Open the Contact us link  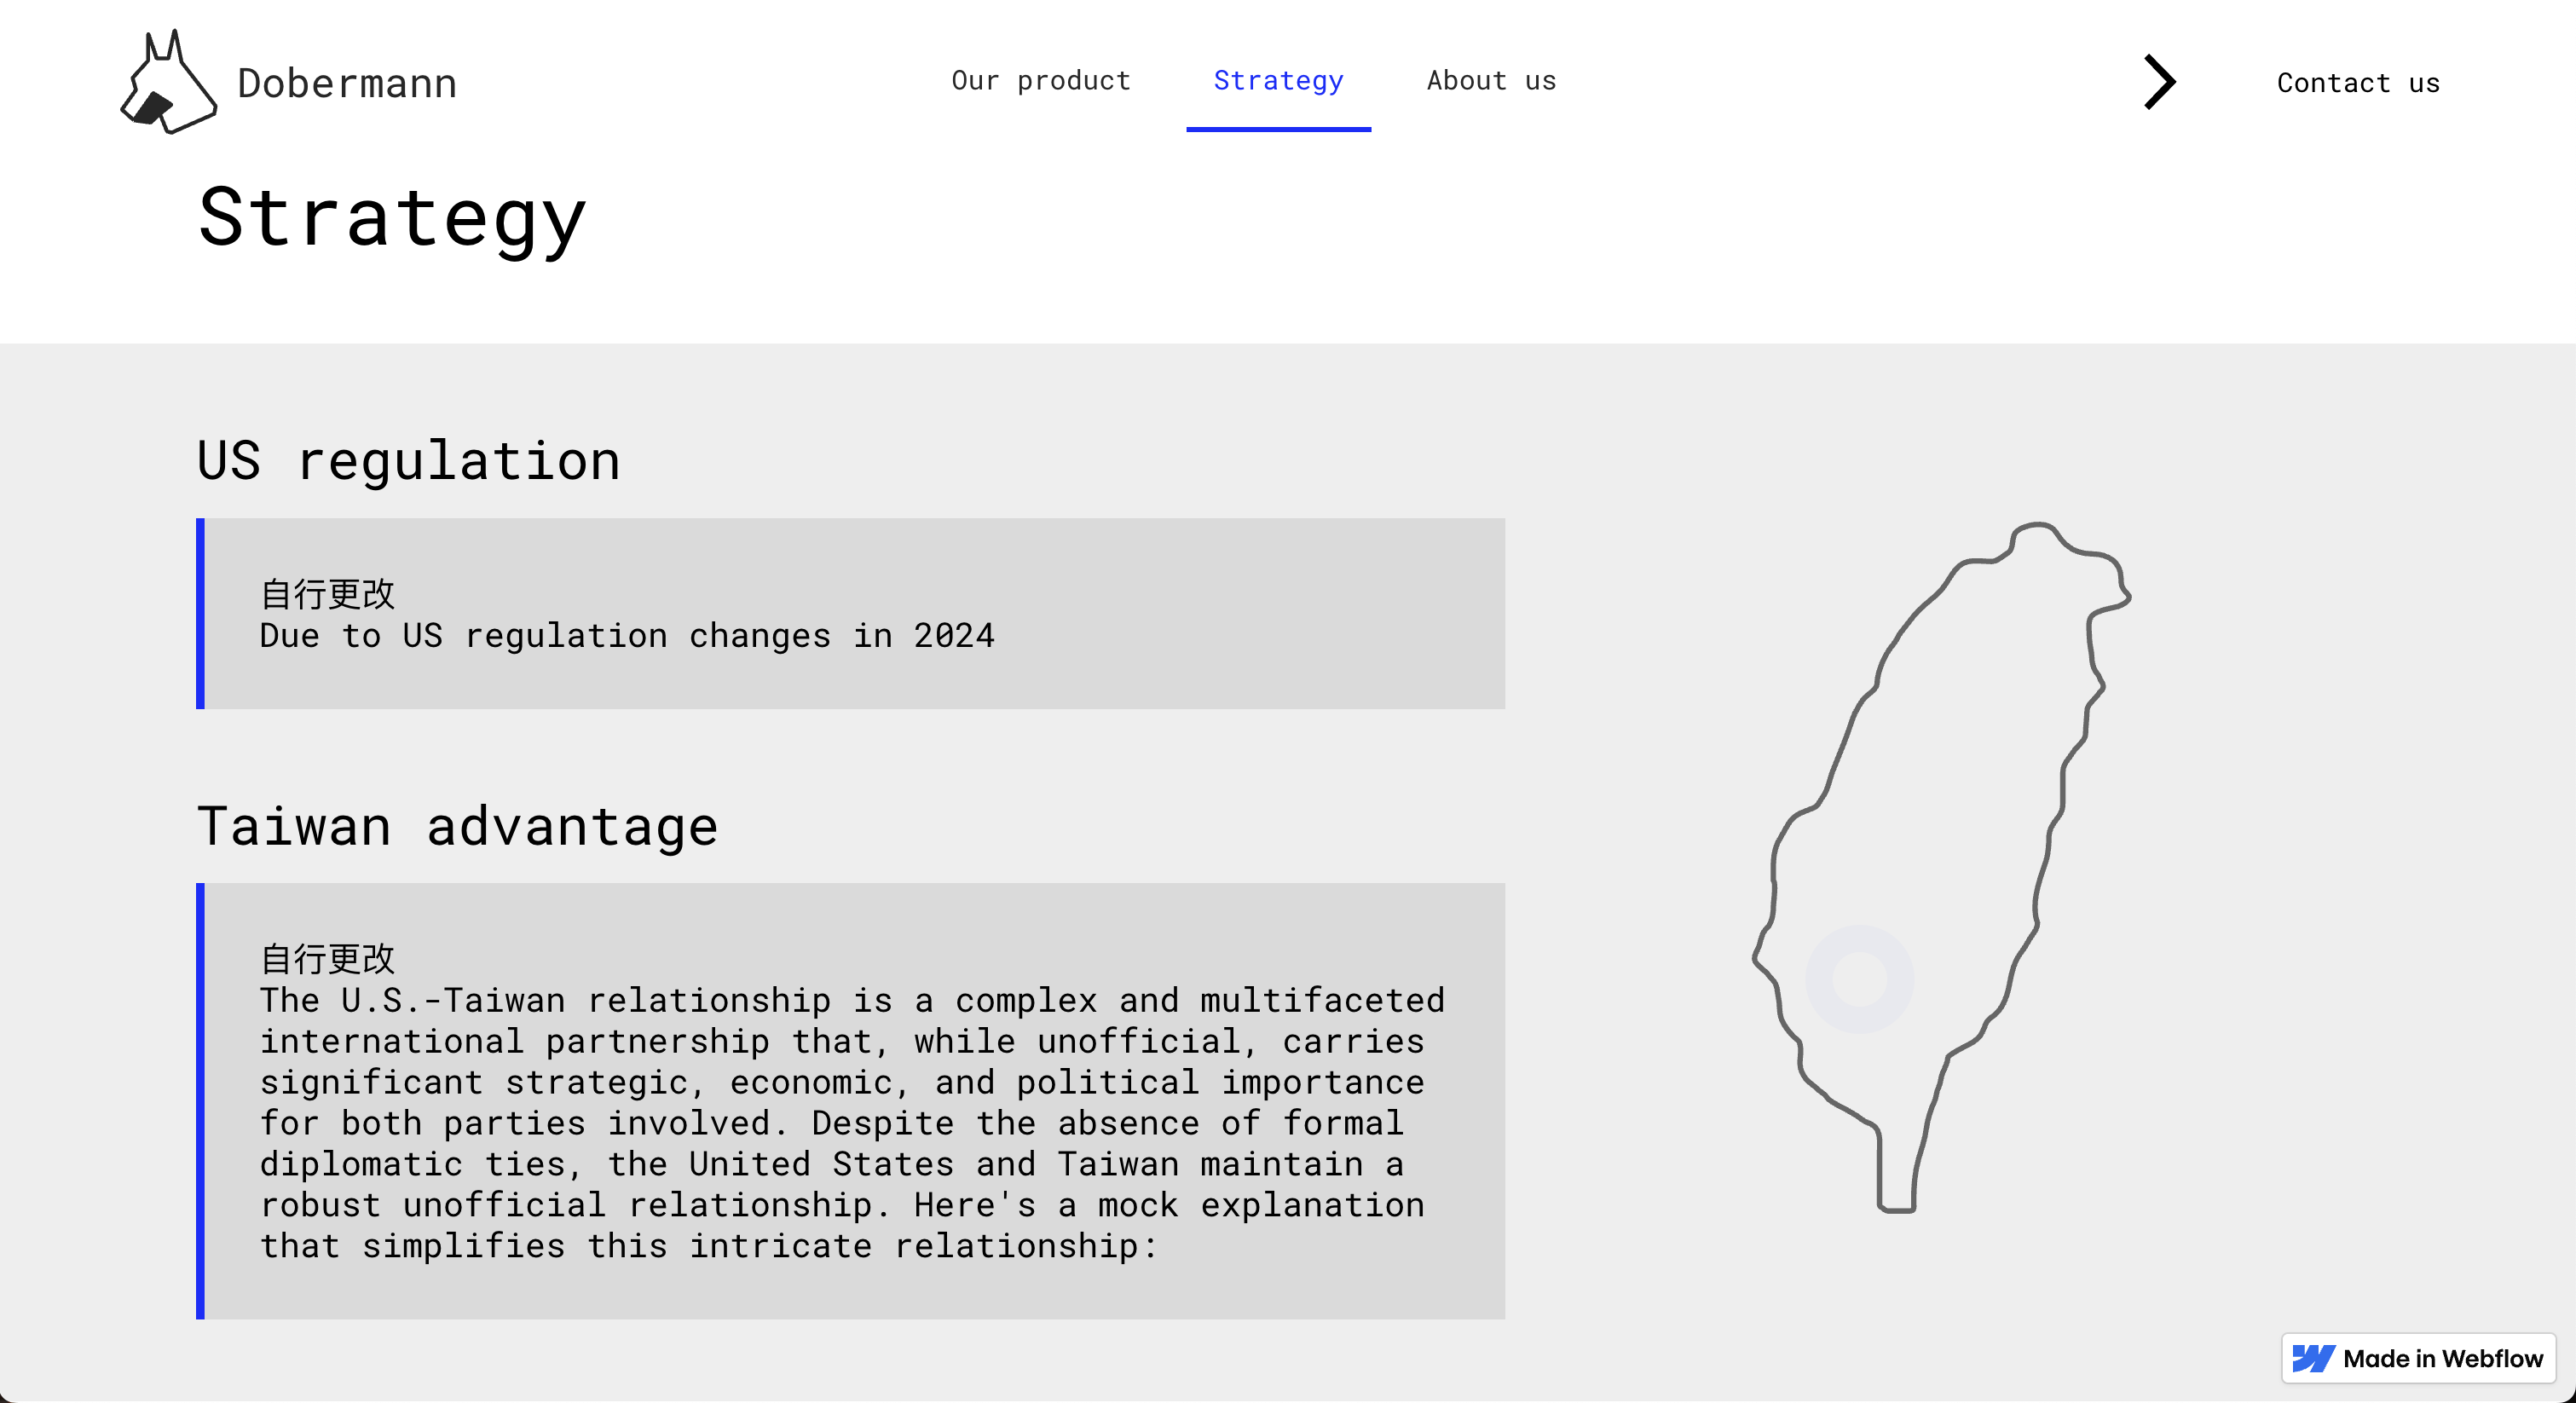[x=2357, y=83]
